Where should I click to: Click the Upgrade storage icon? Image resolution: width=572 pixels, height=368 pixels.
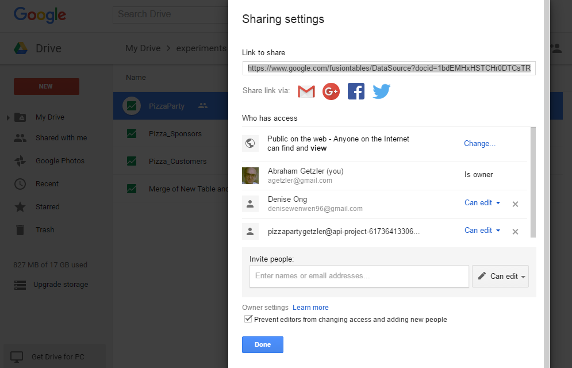click(20, 285)
